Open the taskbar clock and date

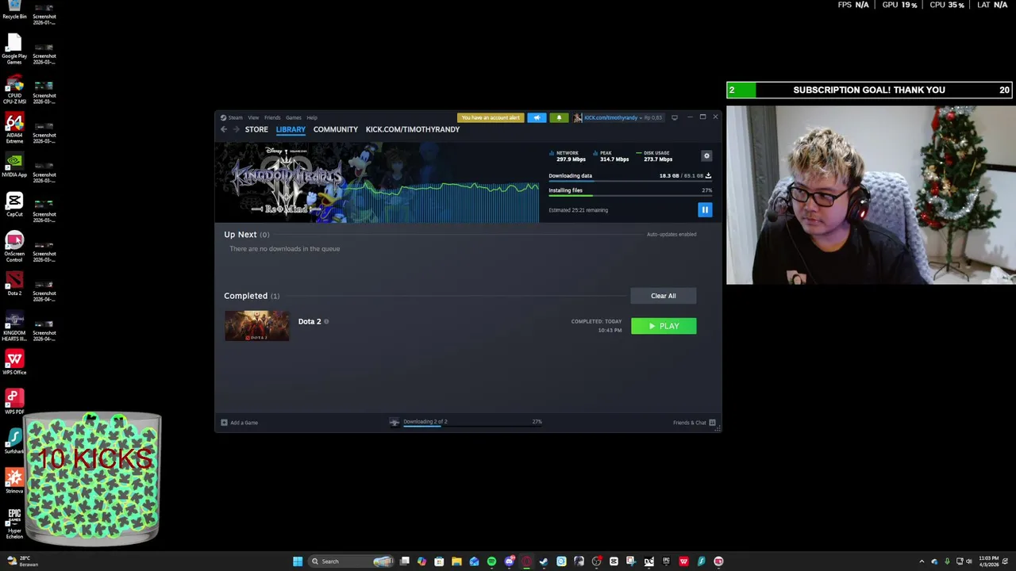click(x=989, y=561)
